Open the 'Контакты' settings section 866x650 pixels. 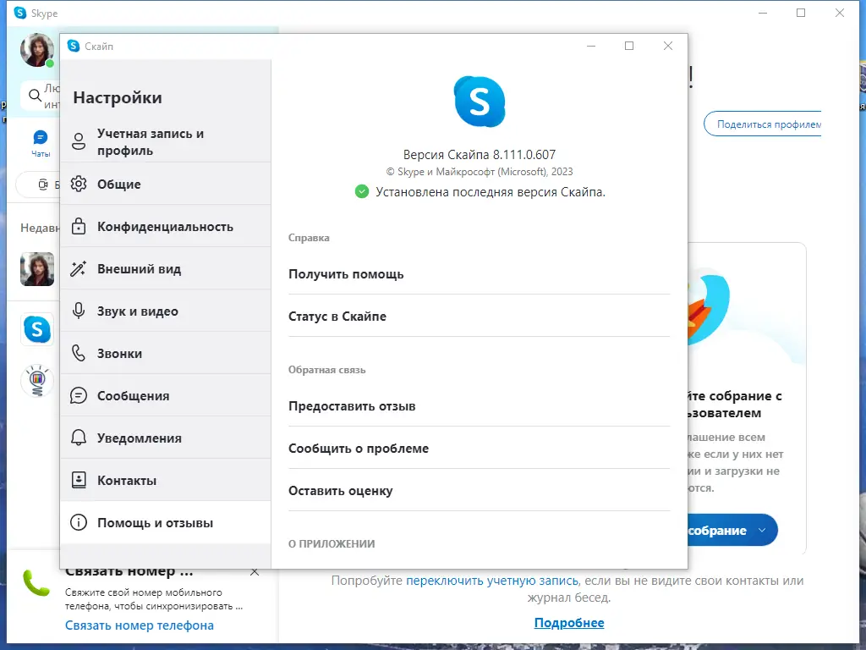[x=165, y=480]
